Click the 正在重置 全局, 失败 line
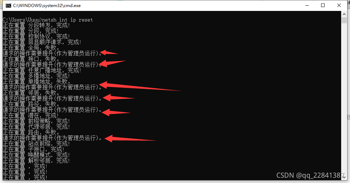 [31, 48]
